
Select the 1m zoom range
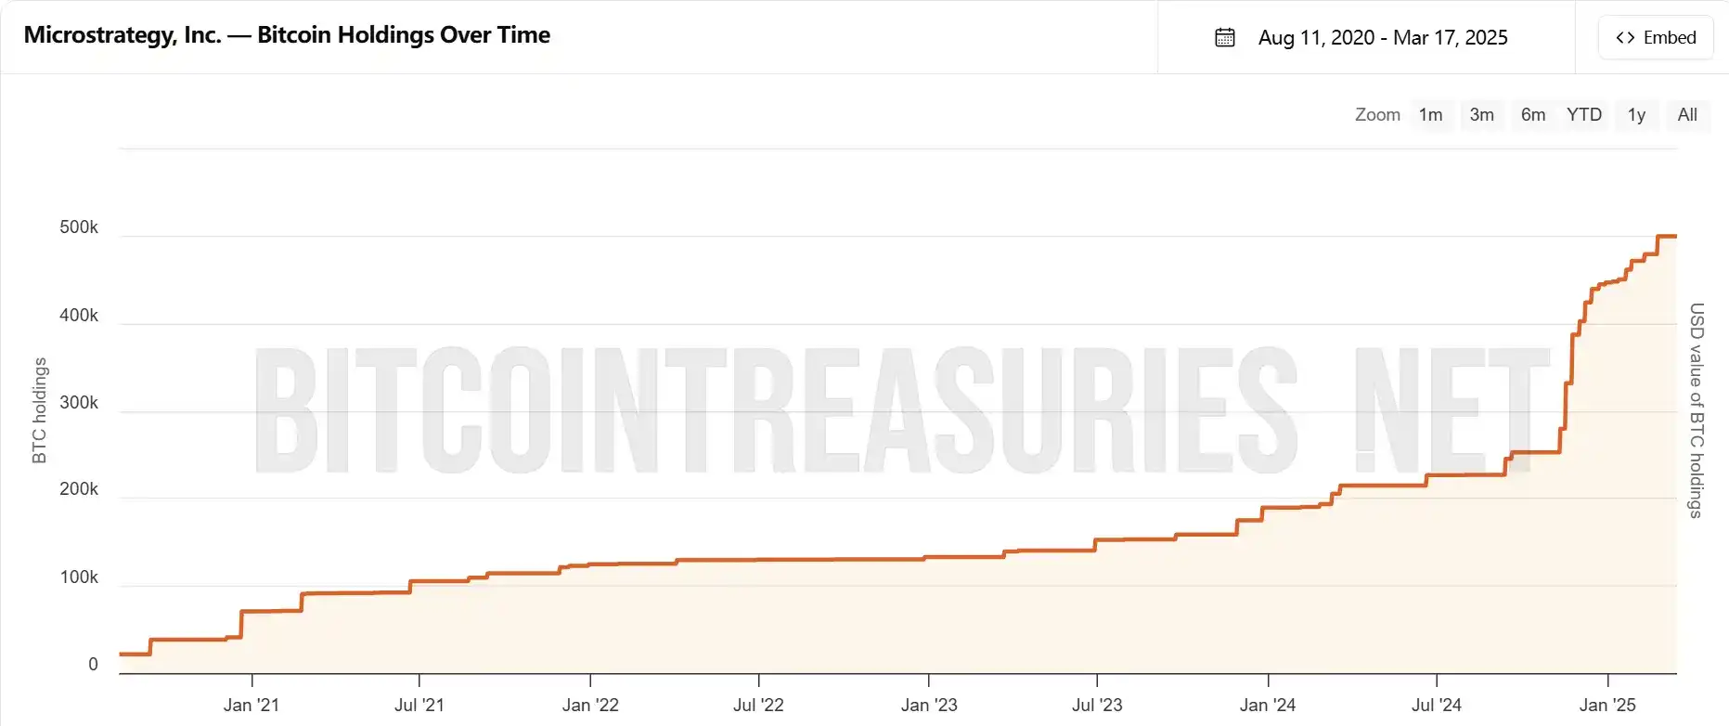tap(1430, 115)
